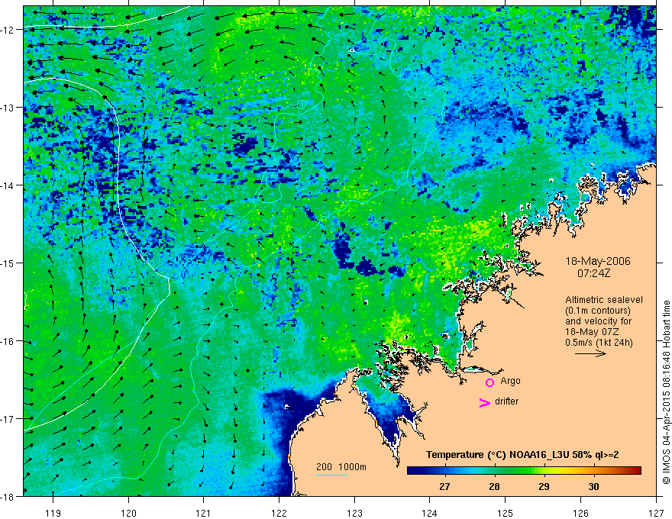This screenshot has width=672, height=519.
Task: Click the magenta drifter arrow legend symbol
Action: (x=485, y=402)
